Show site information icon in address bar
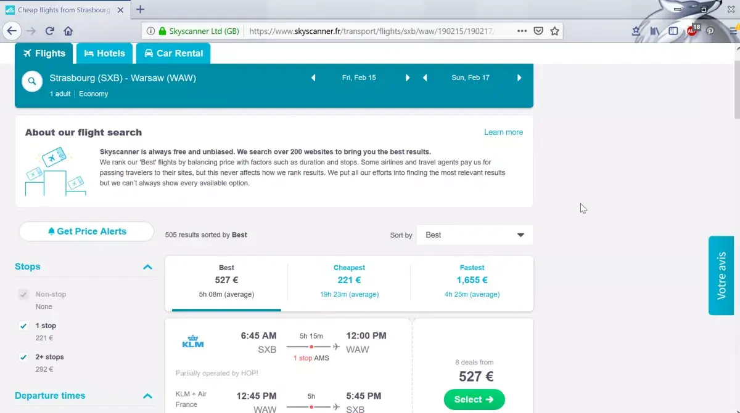 (150, 31)
